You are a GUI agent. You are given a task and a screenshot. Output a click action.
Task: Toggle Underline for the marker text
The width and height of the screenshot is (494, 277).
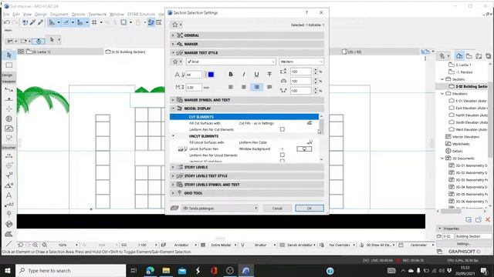pyautogui.click(x=256, y=74)
